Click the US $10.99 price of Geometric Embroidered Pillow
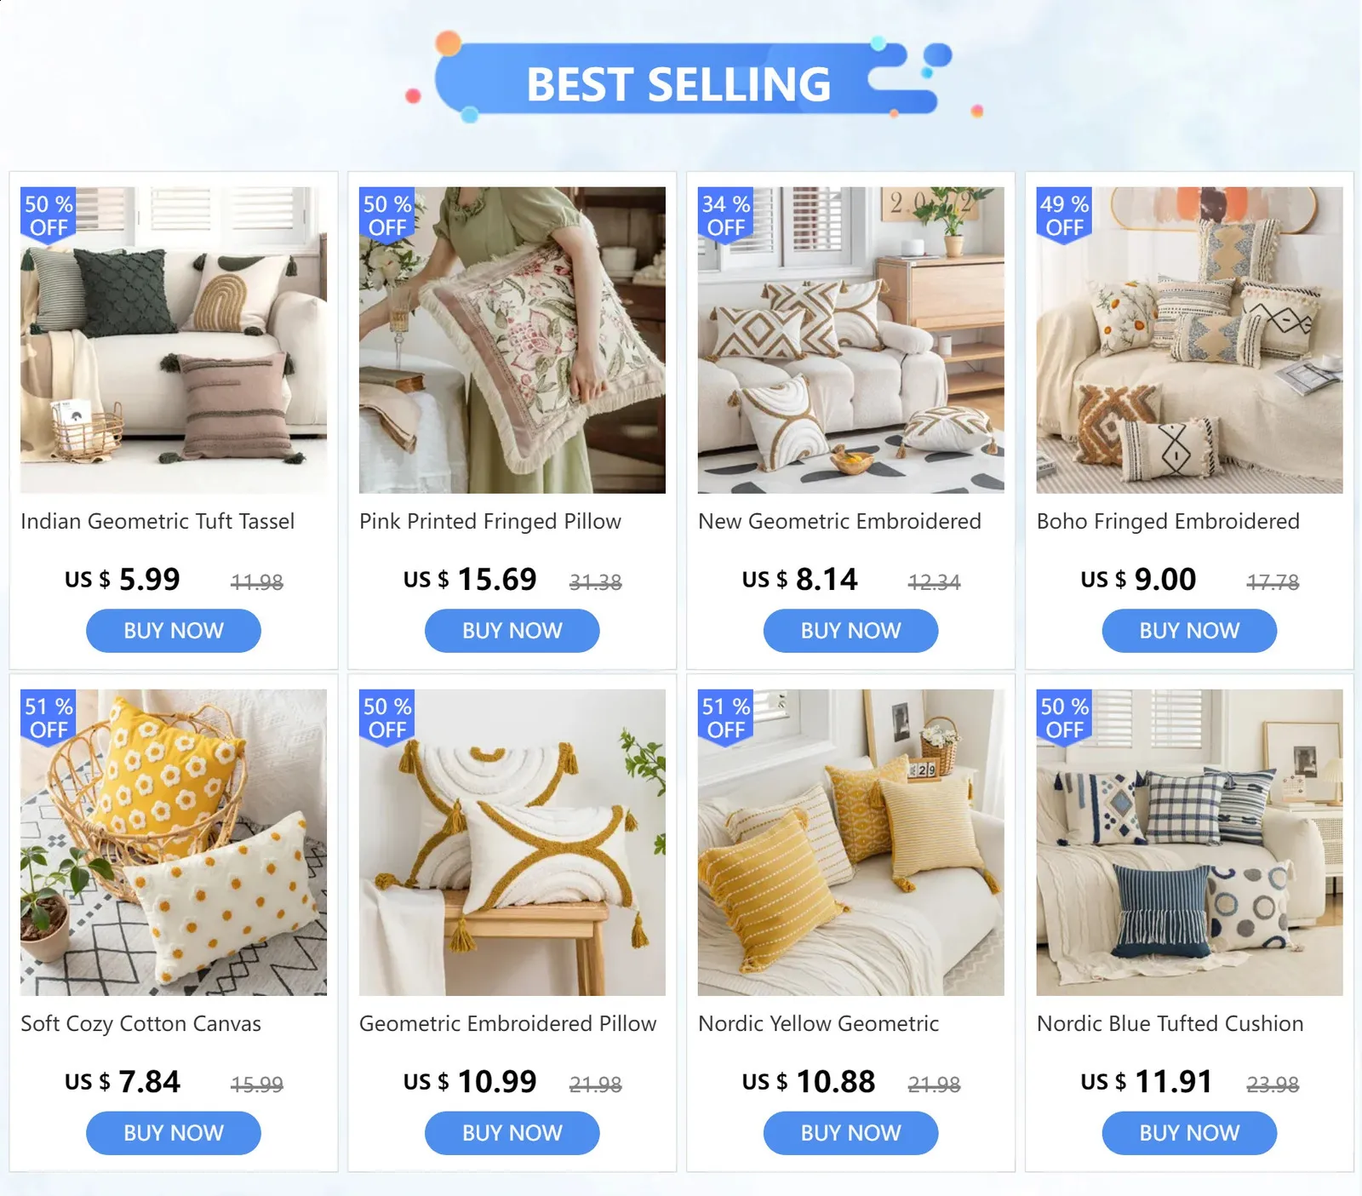 click(470, 1082)
